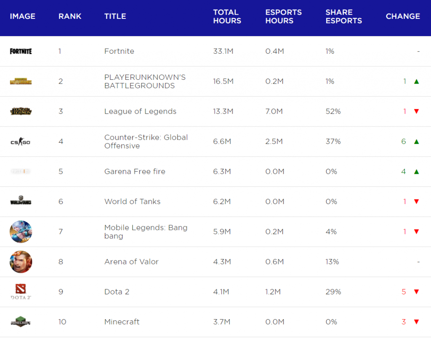Select the 13.3M total hours value
Viewport: 431px width, 338px height.
click(x=223, y=111)
